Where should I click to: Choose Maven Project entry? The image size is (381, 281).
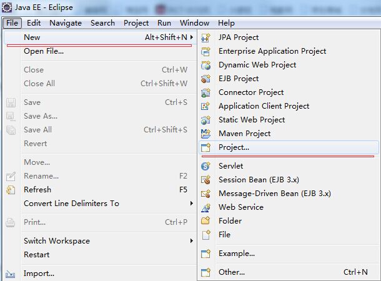coord(289,134)
